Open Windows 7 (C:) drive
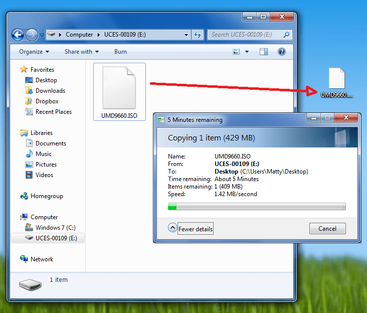 (x=56, y=228)
